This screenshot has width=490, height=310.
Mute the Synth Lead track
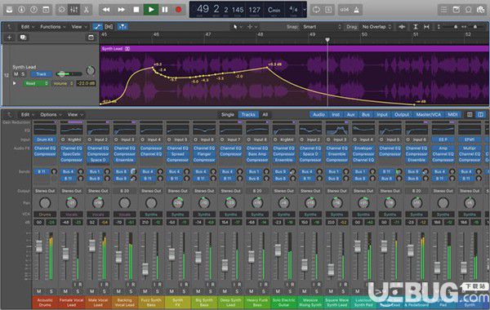click(16, 74)
